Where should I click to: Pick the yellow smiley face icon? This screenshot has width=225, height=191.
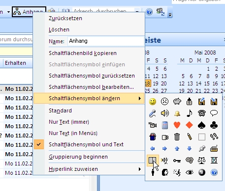153,102
